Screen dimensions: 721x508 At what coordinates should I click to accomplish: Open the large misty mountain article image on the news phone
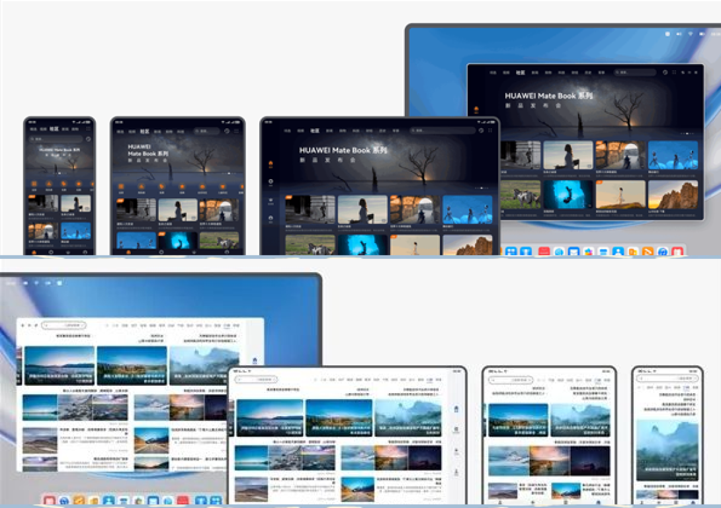666,449
